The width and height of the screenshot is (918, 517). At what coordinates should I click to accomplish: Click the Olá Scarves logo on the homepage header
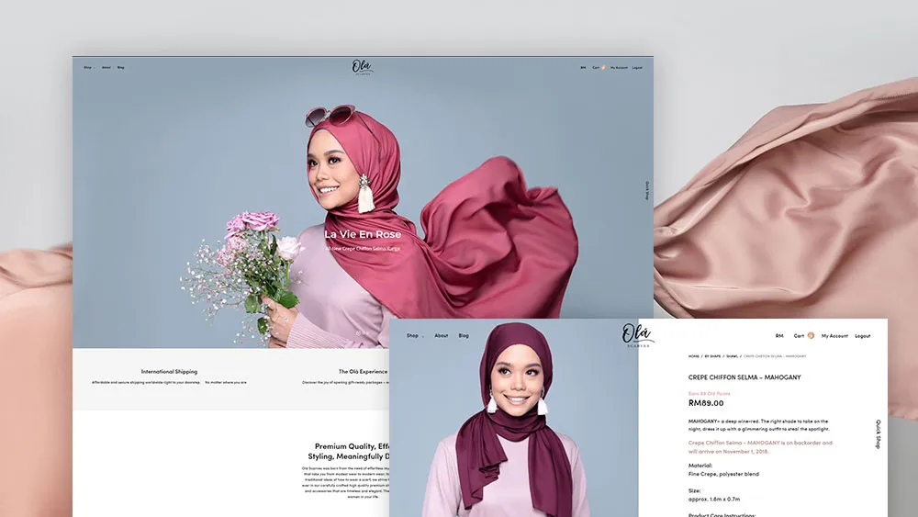(x=363, y=67)
